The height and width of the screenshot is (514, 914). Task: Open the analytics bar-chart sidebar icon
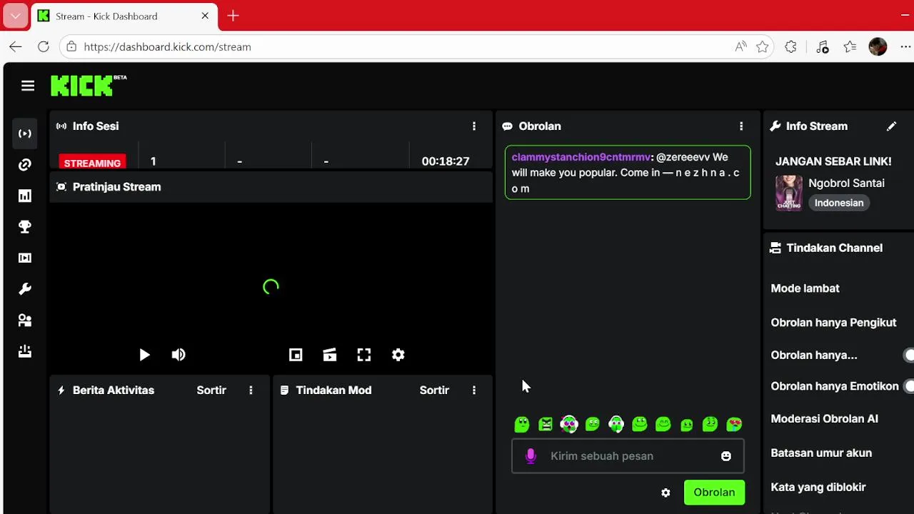coord(25,196)
